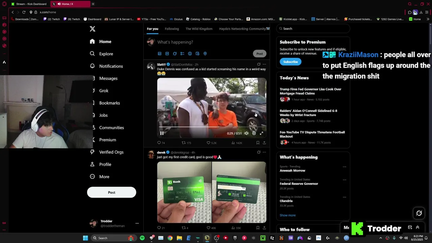Select the For you tab
Viewport: 432px width, 243px height.
tap(153, 29)
